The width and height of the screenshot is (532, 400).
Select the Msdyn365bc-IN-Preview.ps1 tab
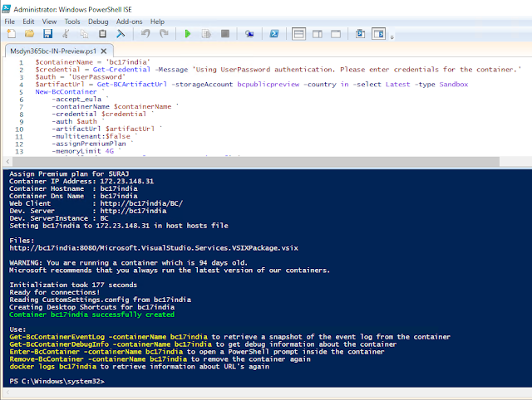[53, 51]
